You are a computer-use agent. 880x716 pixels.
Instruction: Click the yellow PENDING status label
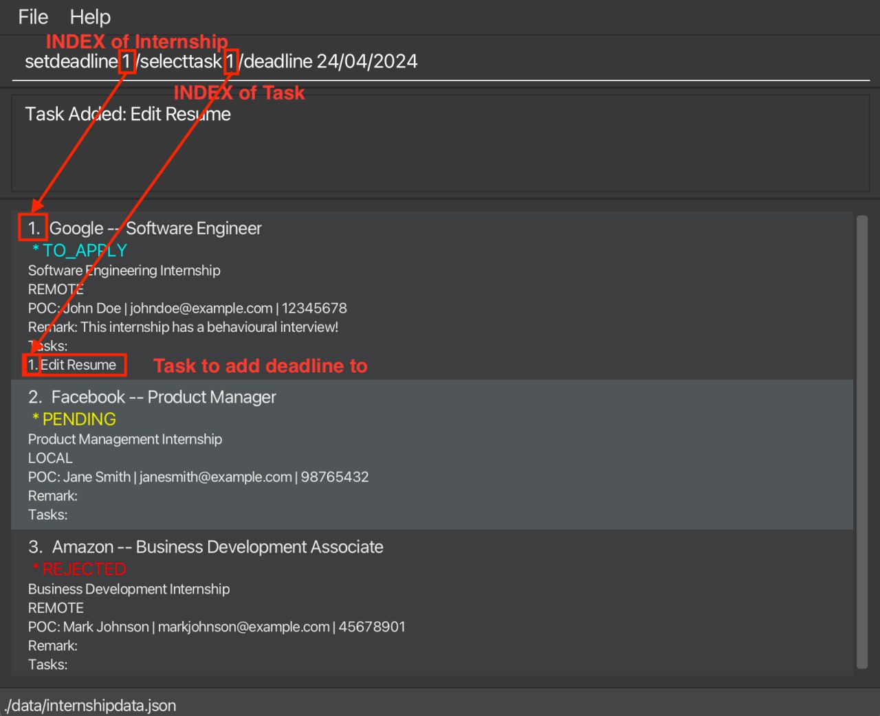(78, 419)
